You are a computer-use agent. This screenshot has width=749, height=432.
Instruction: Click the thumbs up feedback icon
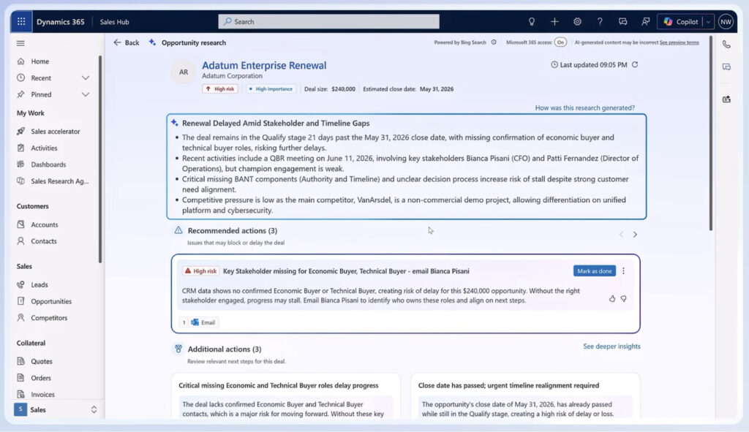point(612,298)
